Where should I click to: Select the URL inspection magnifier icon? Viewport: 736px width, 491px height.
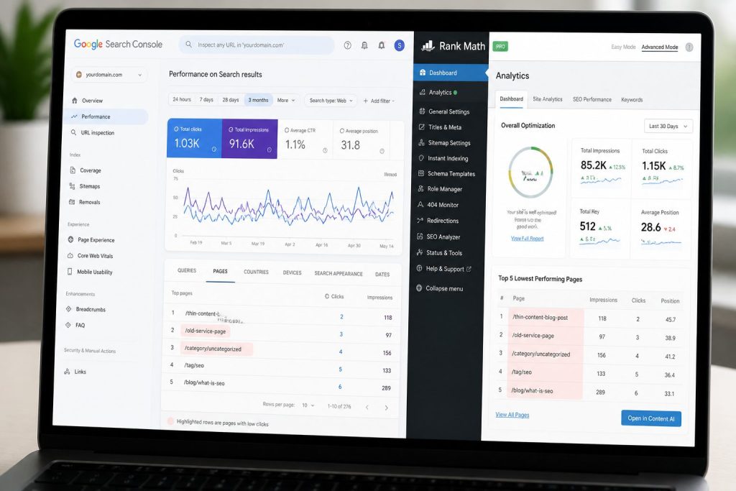point(73,132)
